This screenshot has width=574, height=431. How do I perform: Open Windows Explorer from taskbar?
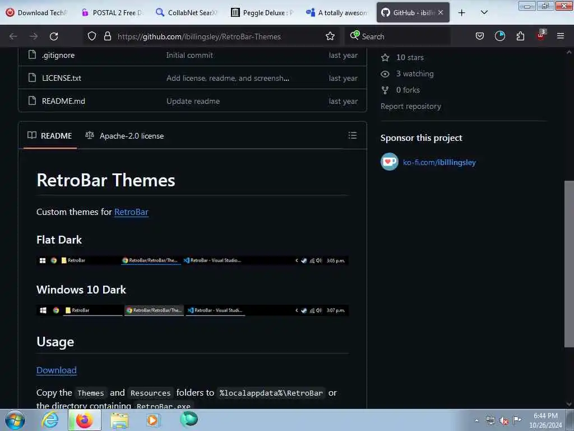[119, 420]
